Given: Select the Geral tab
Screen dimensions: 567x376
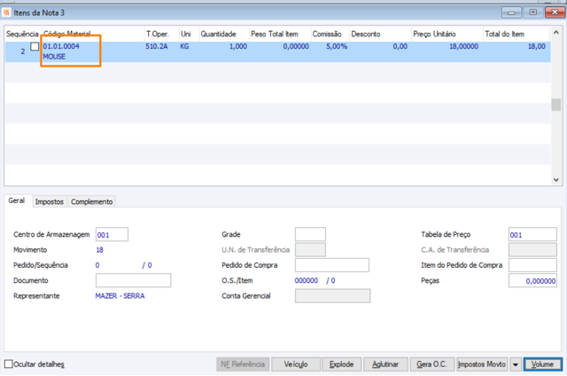Looking at the screenshot, I should coord(17,200).
